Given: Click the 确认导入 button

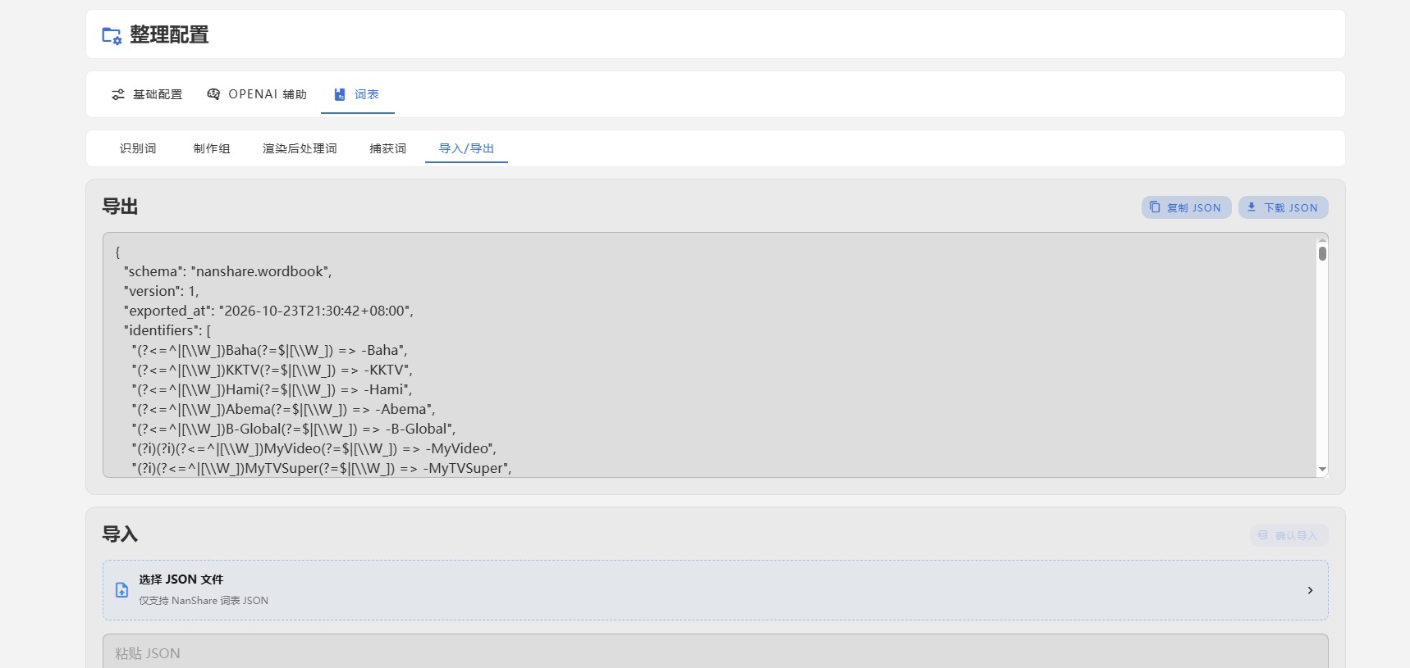Looking at the screenshot, I should (x=1289, y=535).
